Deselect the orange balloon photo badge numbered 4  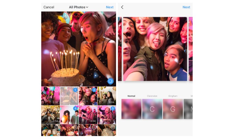[x=75, y=108]
